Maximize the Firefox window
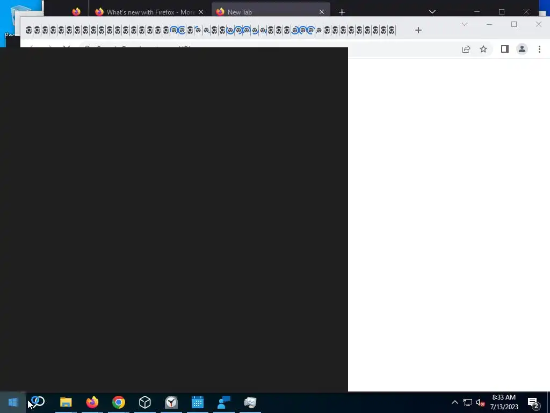This screenshot has width=550, height=413. point(502,12)
